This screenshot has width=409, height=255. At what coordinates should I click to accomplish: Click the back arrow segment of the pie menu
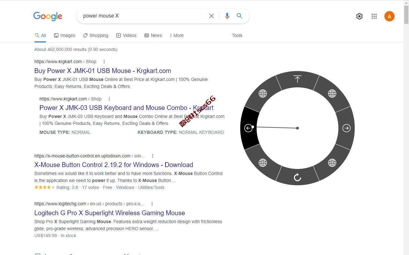(249, 128)
